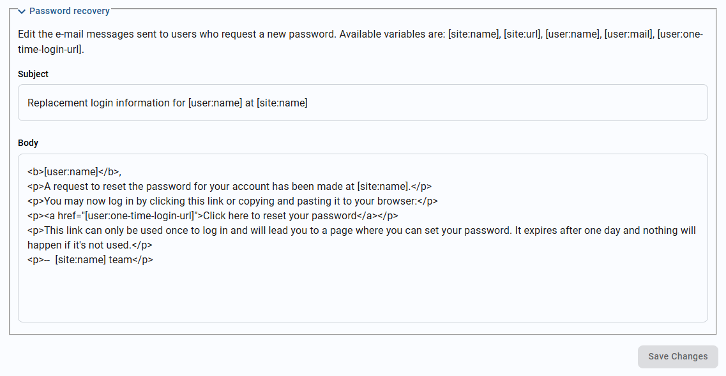Click the [site:name] team signature line
The height and width of the screenshot is (376, 726).
coord(90,259)
